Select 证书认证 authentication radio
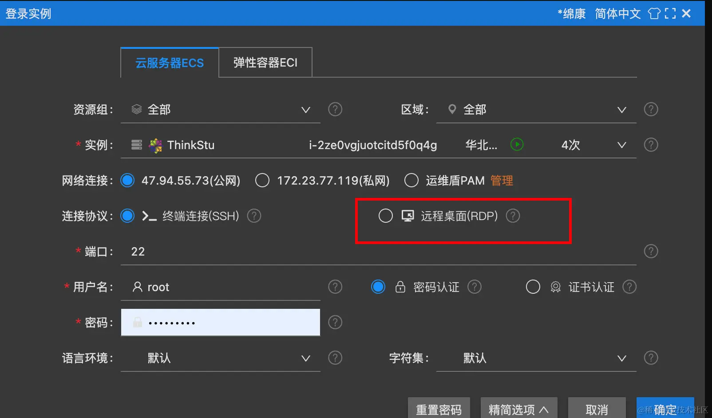Screen dimensions: 712x418 (533, 287)
